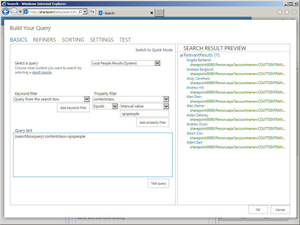Open a new browser tab
300x225 pixels.
tap(159, 13)
